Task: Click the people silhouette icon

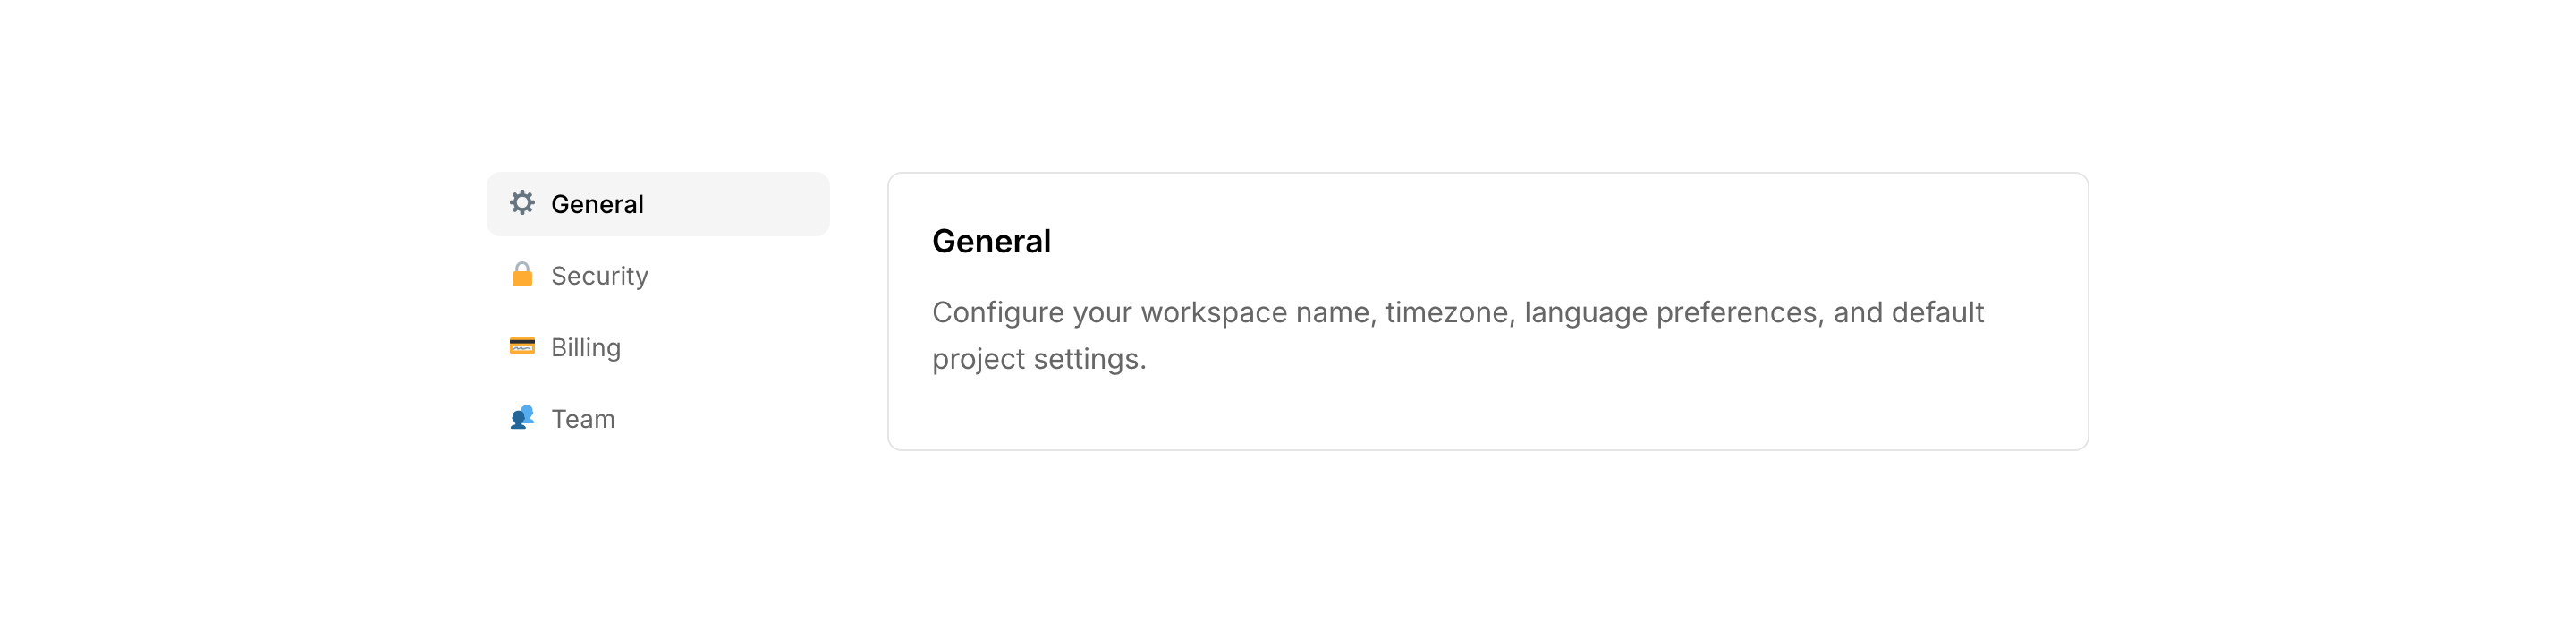Action: (522, 418)
